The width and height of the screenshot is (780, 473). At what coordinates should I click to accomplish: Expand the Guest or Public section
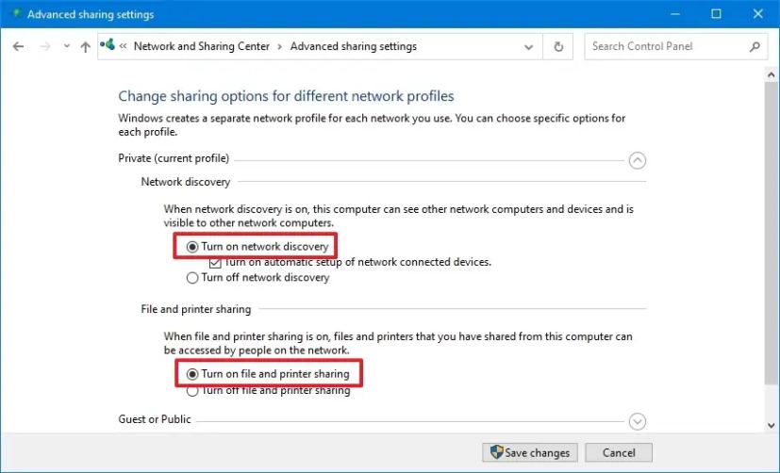point(638,421)
